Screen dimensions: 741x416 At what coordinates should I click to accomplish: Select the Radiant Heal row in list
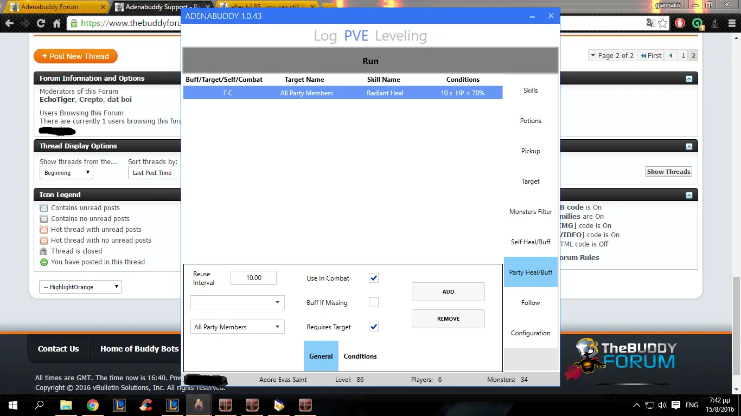343,93
